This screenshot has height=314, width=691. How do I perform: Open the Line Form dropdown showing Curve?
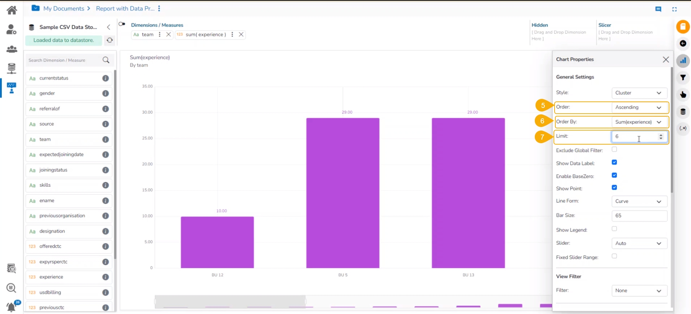[639, 201]
